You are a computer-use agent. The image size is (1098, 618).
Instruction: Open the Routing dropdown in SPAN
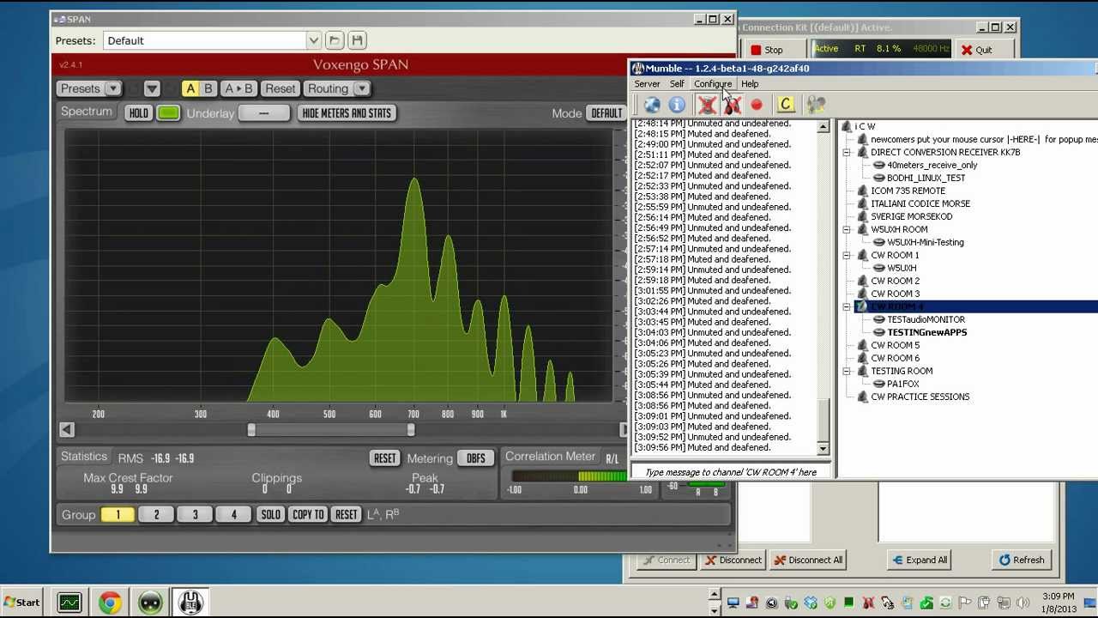tap(337, 88)
